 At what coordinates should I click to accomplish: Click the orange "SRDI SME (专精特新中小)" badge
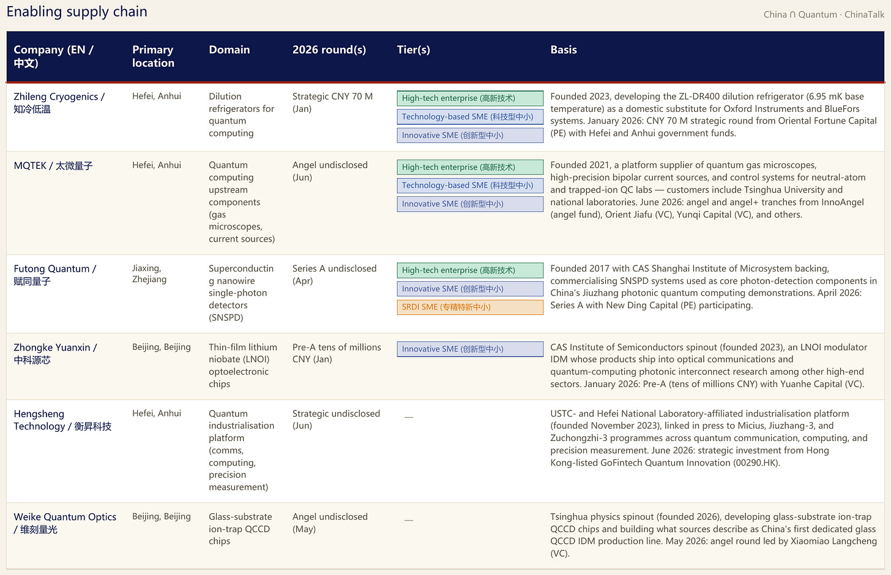[x=470, y=307]
